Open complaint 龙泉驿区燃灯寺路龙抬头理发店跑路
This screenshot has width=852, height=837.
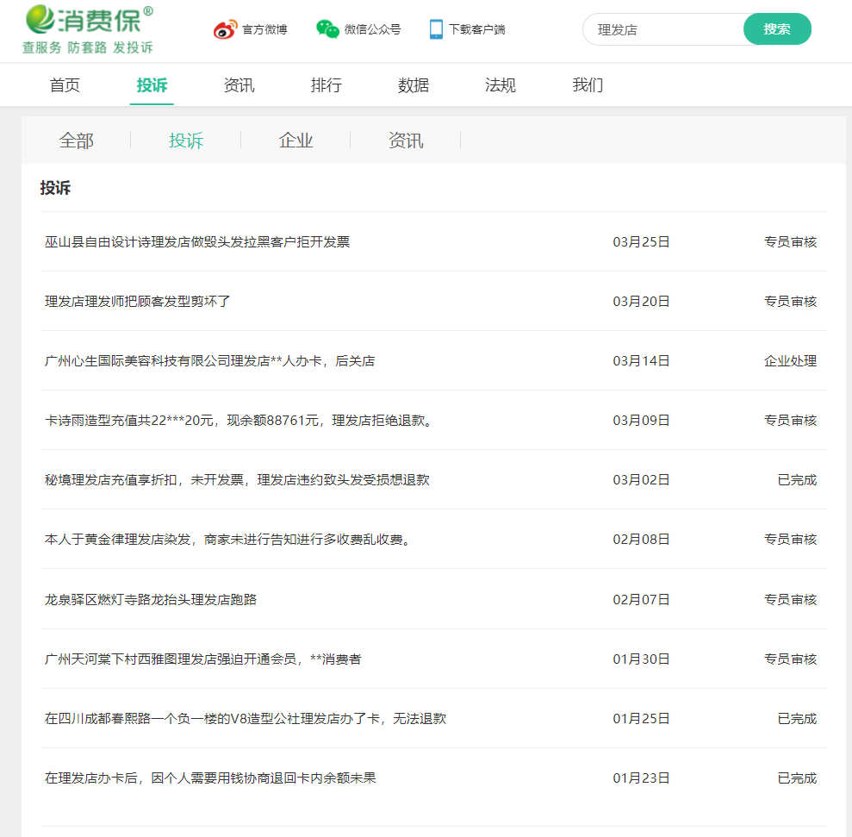click(151, 599)
